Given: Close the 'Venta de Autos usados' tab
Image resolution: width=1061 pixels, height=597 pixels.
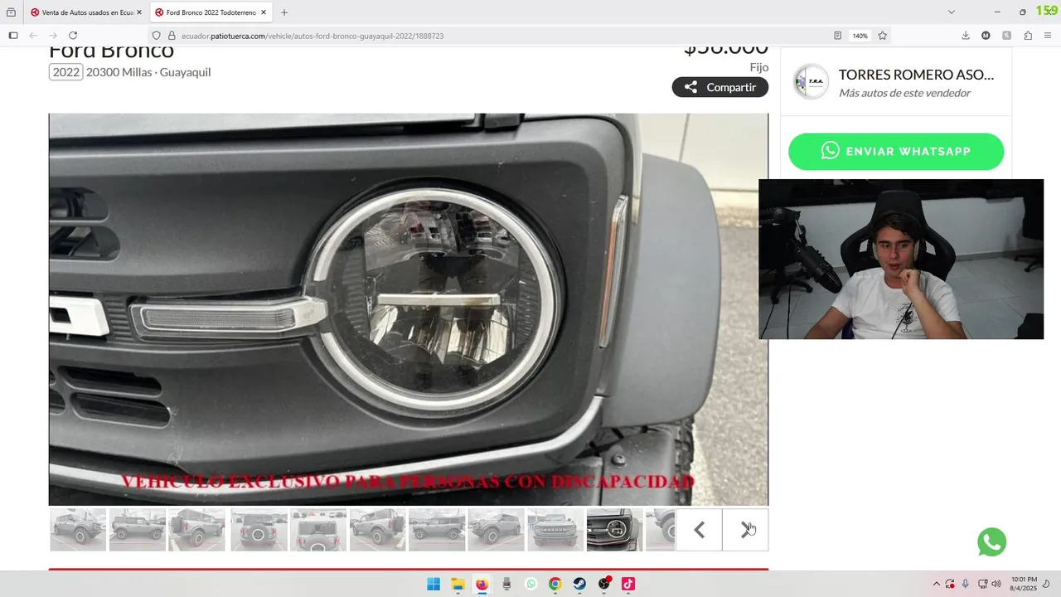Looking at the screenshot, I should [x=138, y=12].
